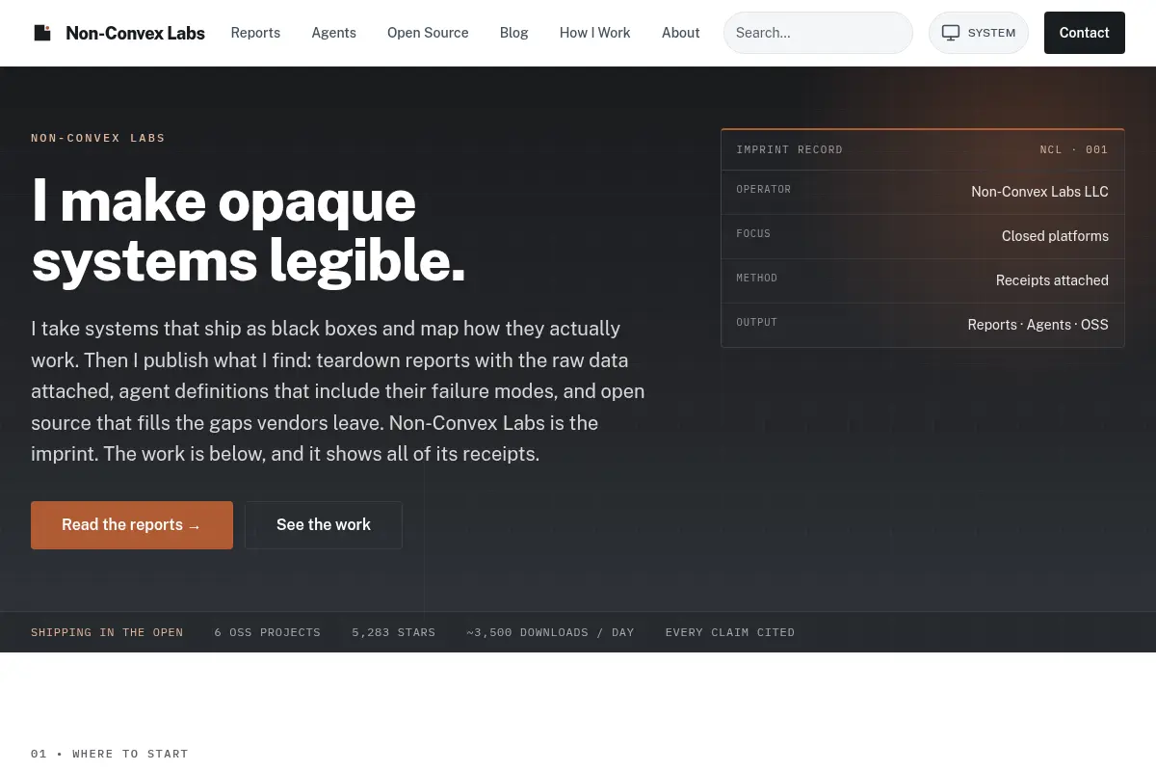1156x771 pixels.
Task: Click the 'SHIPPING IN THE OPEN' label
Action: (107, 632)
